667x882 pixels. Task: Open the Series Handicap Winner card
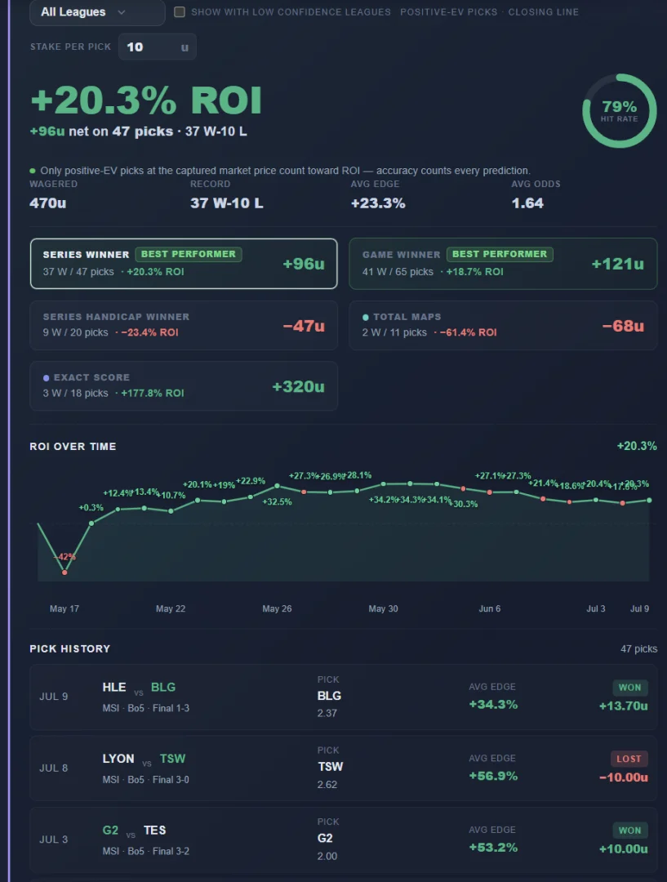[184, 325]
